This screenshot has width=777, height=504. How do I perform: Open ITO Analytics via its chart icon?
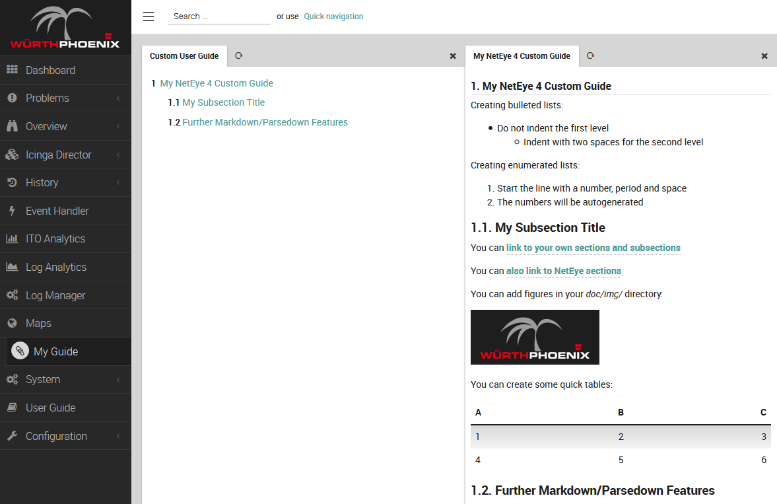point(13,238)
